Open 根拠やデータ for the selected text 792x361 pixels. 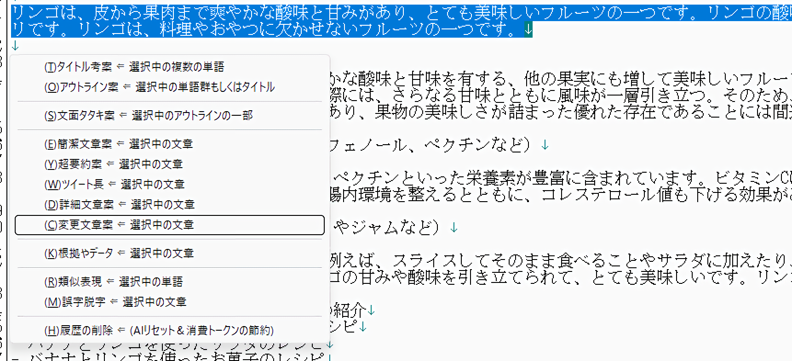pyautogui.click(x=119, y=254)
